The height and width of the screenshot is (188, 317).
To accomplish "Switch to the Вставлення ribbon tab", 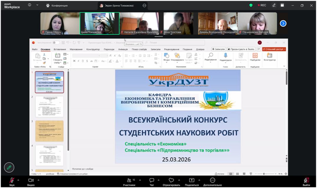I will (x=60, y=49).
